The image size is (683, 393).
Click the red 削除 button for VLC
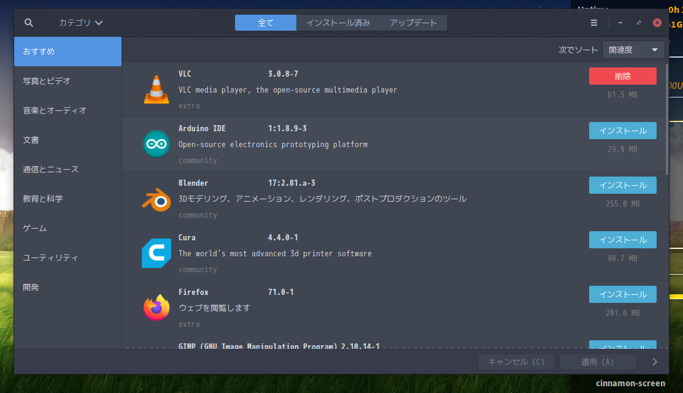[622, 76]
